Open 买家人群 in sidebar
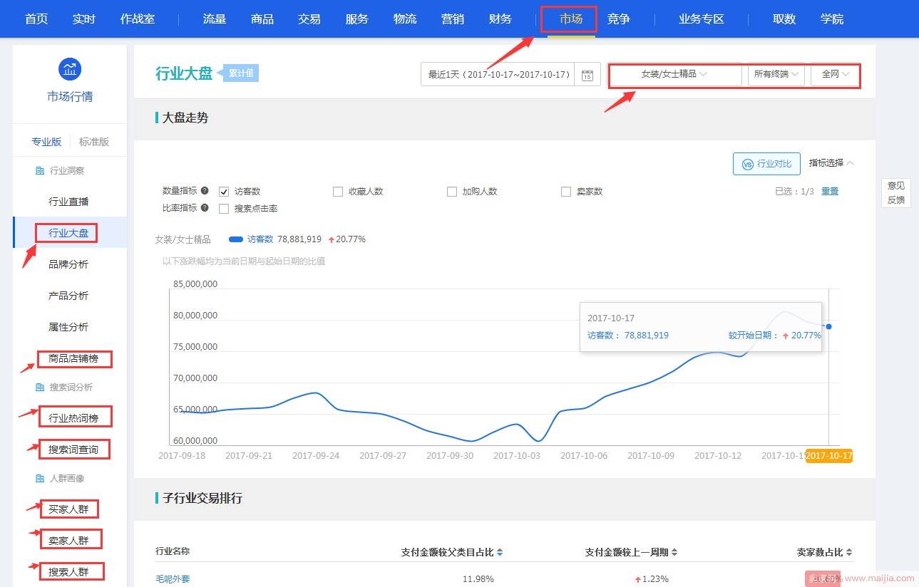Viewport: 919px width, 587px height. pos(68,509)
